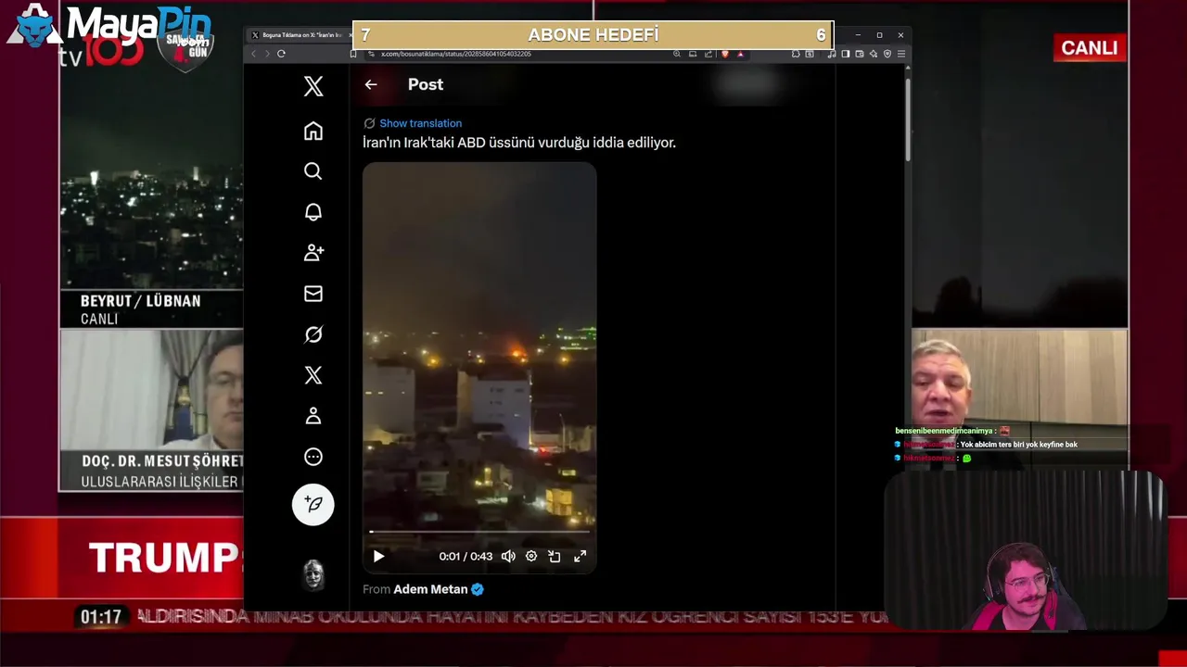Click the 0:01 / 0:43 time display
Viewport: 1187px width, 667px height.
coord(466,556)
